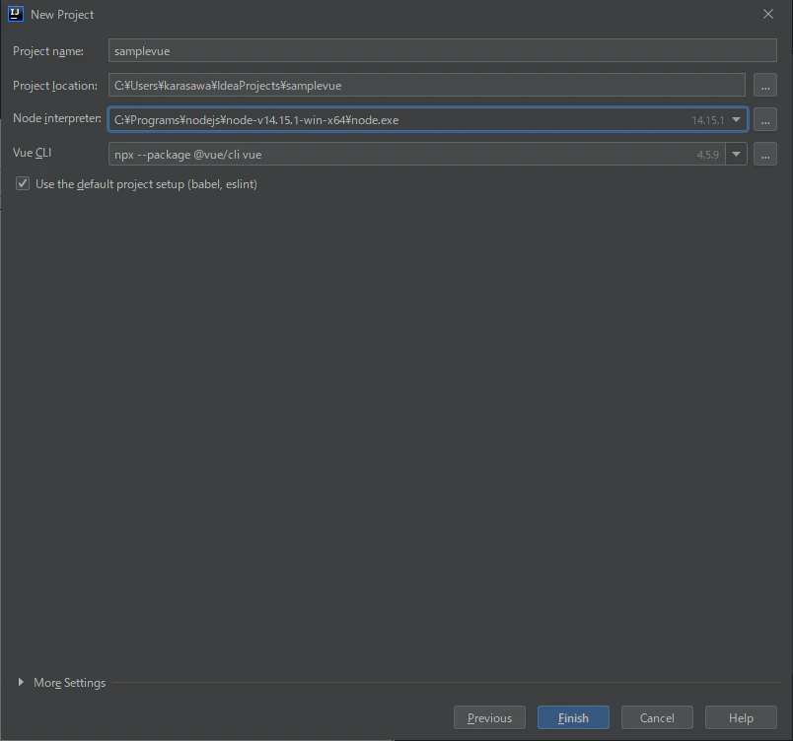Browse for Vue CLI package
Viewport: 793px width, 741px height.
[x=765, y=154]
